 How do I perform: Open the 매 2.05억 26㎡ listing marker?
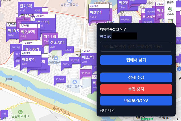tap(28, 33)
